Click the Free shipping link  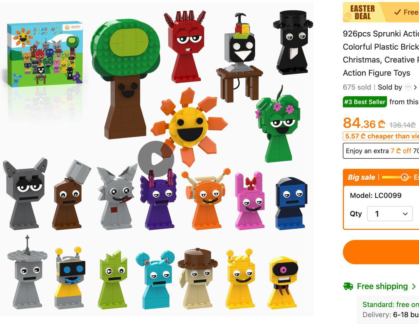[x=382, y=286]
